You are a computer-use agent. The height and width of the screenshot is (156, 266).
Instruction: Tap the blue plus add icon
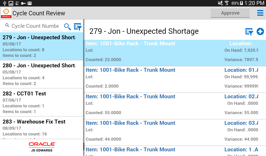pos(260,31)
